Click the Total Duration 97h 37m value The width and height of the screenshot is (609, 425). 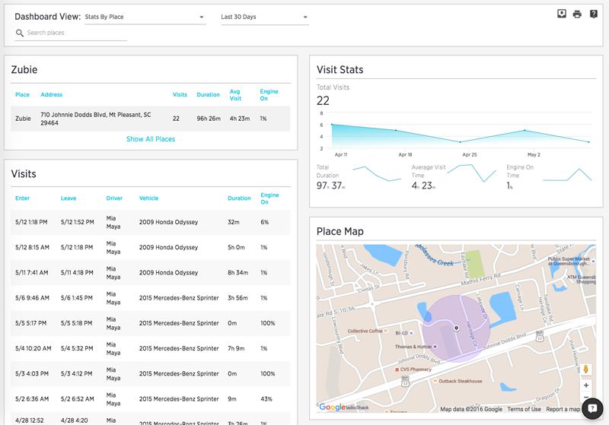(330, 186)
